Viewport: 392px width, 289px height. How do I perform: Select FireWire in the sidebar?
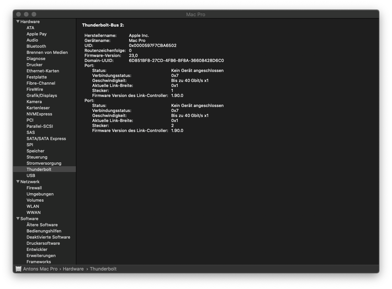(x=35, y=89)
